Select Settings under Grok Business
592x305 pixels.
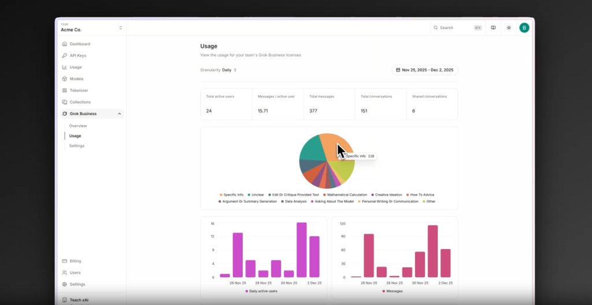click(x=77, y=146)
